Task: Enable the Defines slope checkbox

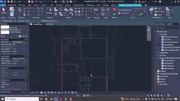Action: click(x=2, y=21)
